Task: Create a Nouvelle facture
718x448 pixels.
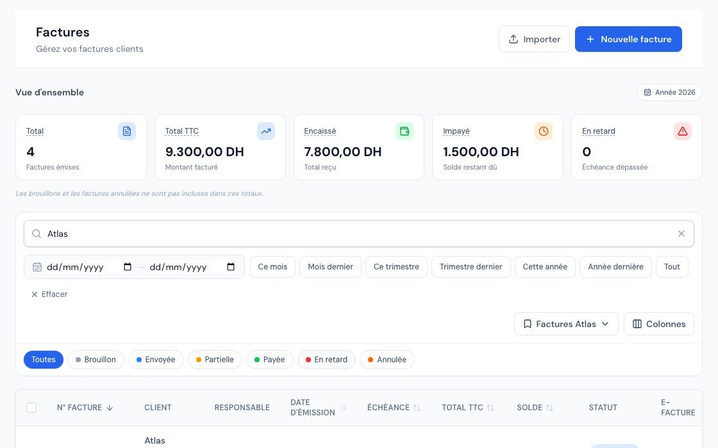Action: [x=628, y=39]
